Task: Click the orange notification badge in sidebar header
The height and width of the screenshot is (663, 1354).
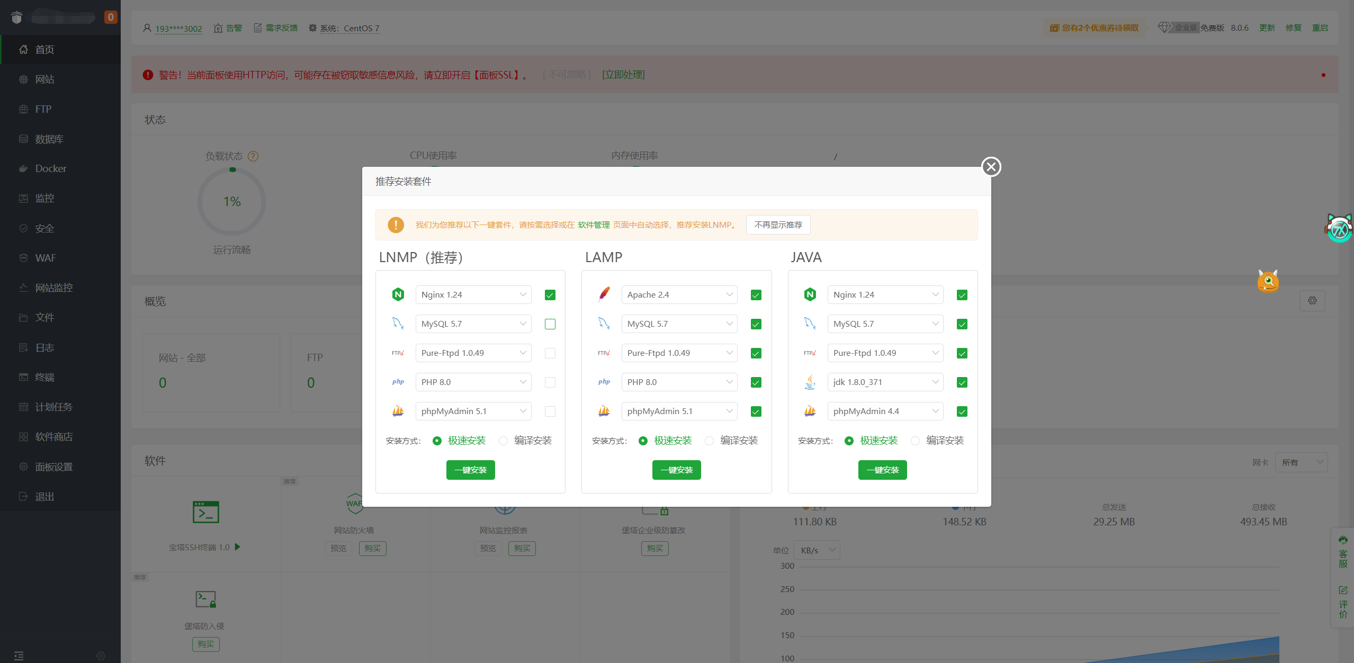Action: [x=110, y=17]
